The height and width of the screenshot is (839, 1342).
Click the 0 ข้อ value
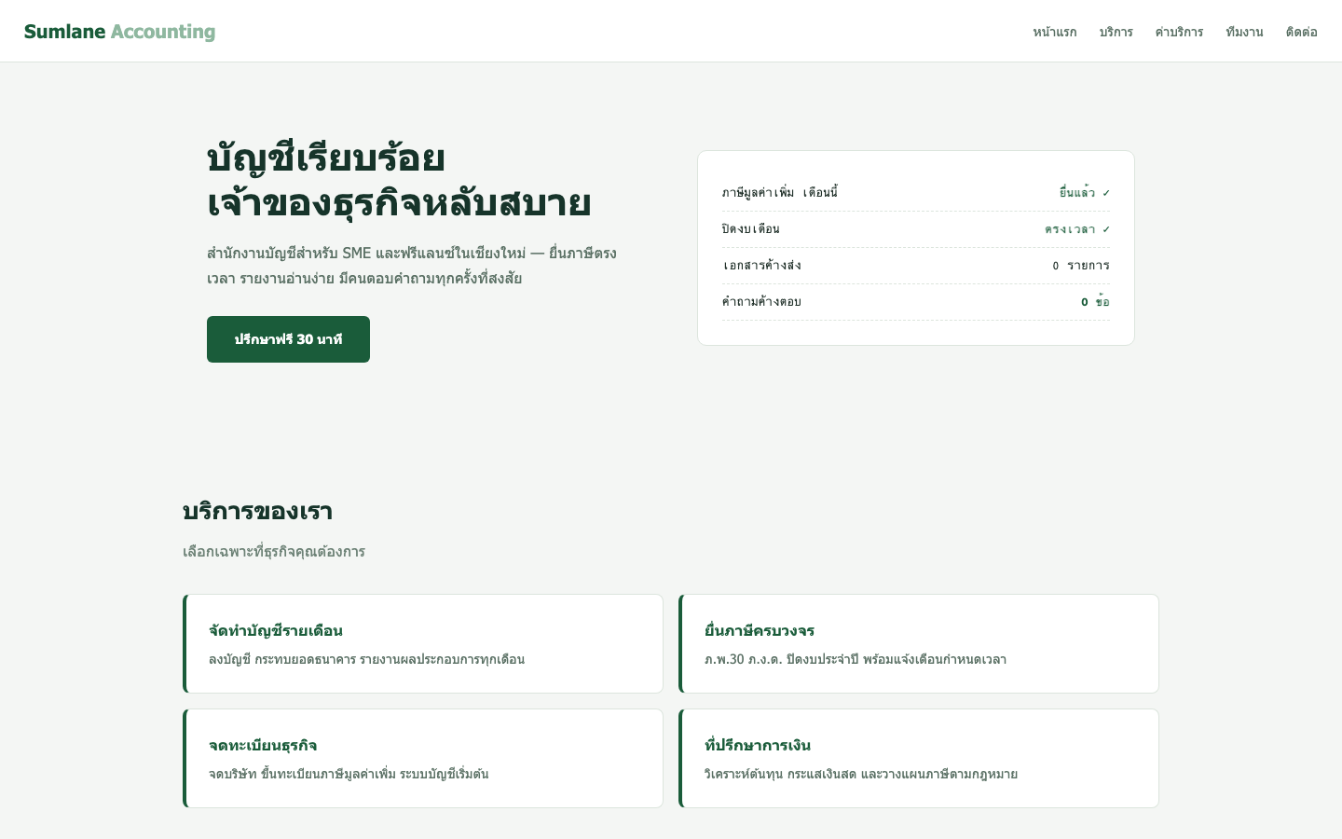[x=1095, y=302]
